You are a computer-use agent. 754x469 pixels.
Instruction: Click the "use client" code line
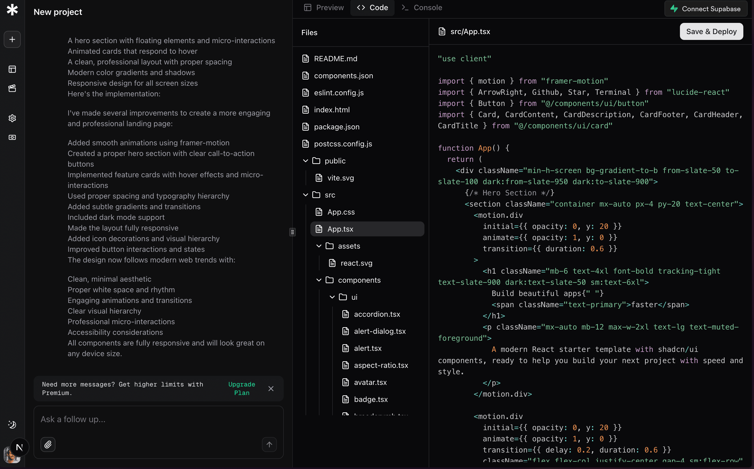coord(464,59)
